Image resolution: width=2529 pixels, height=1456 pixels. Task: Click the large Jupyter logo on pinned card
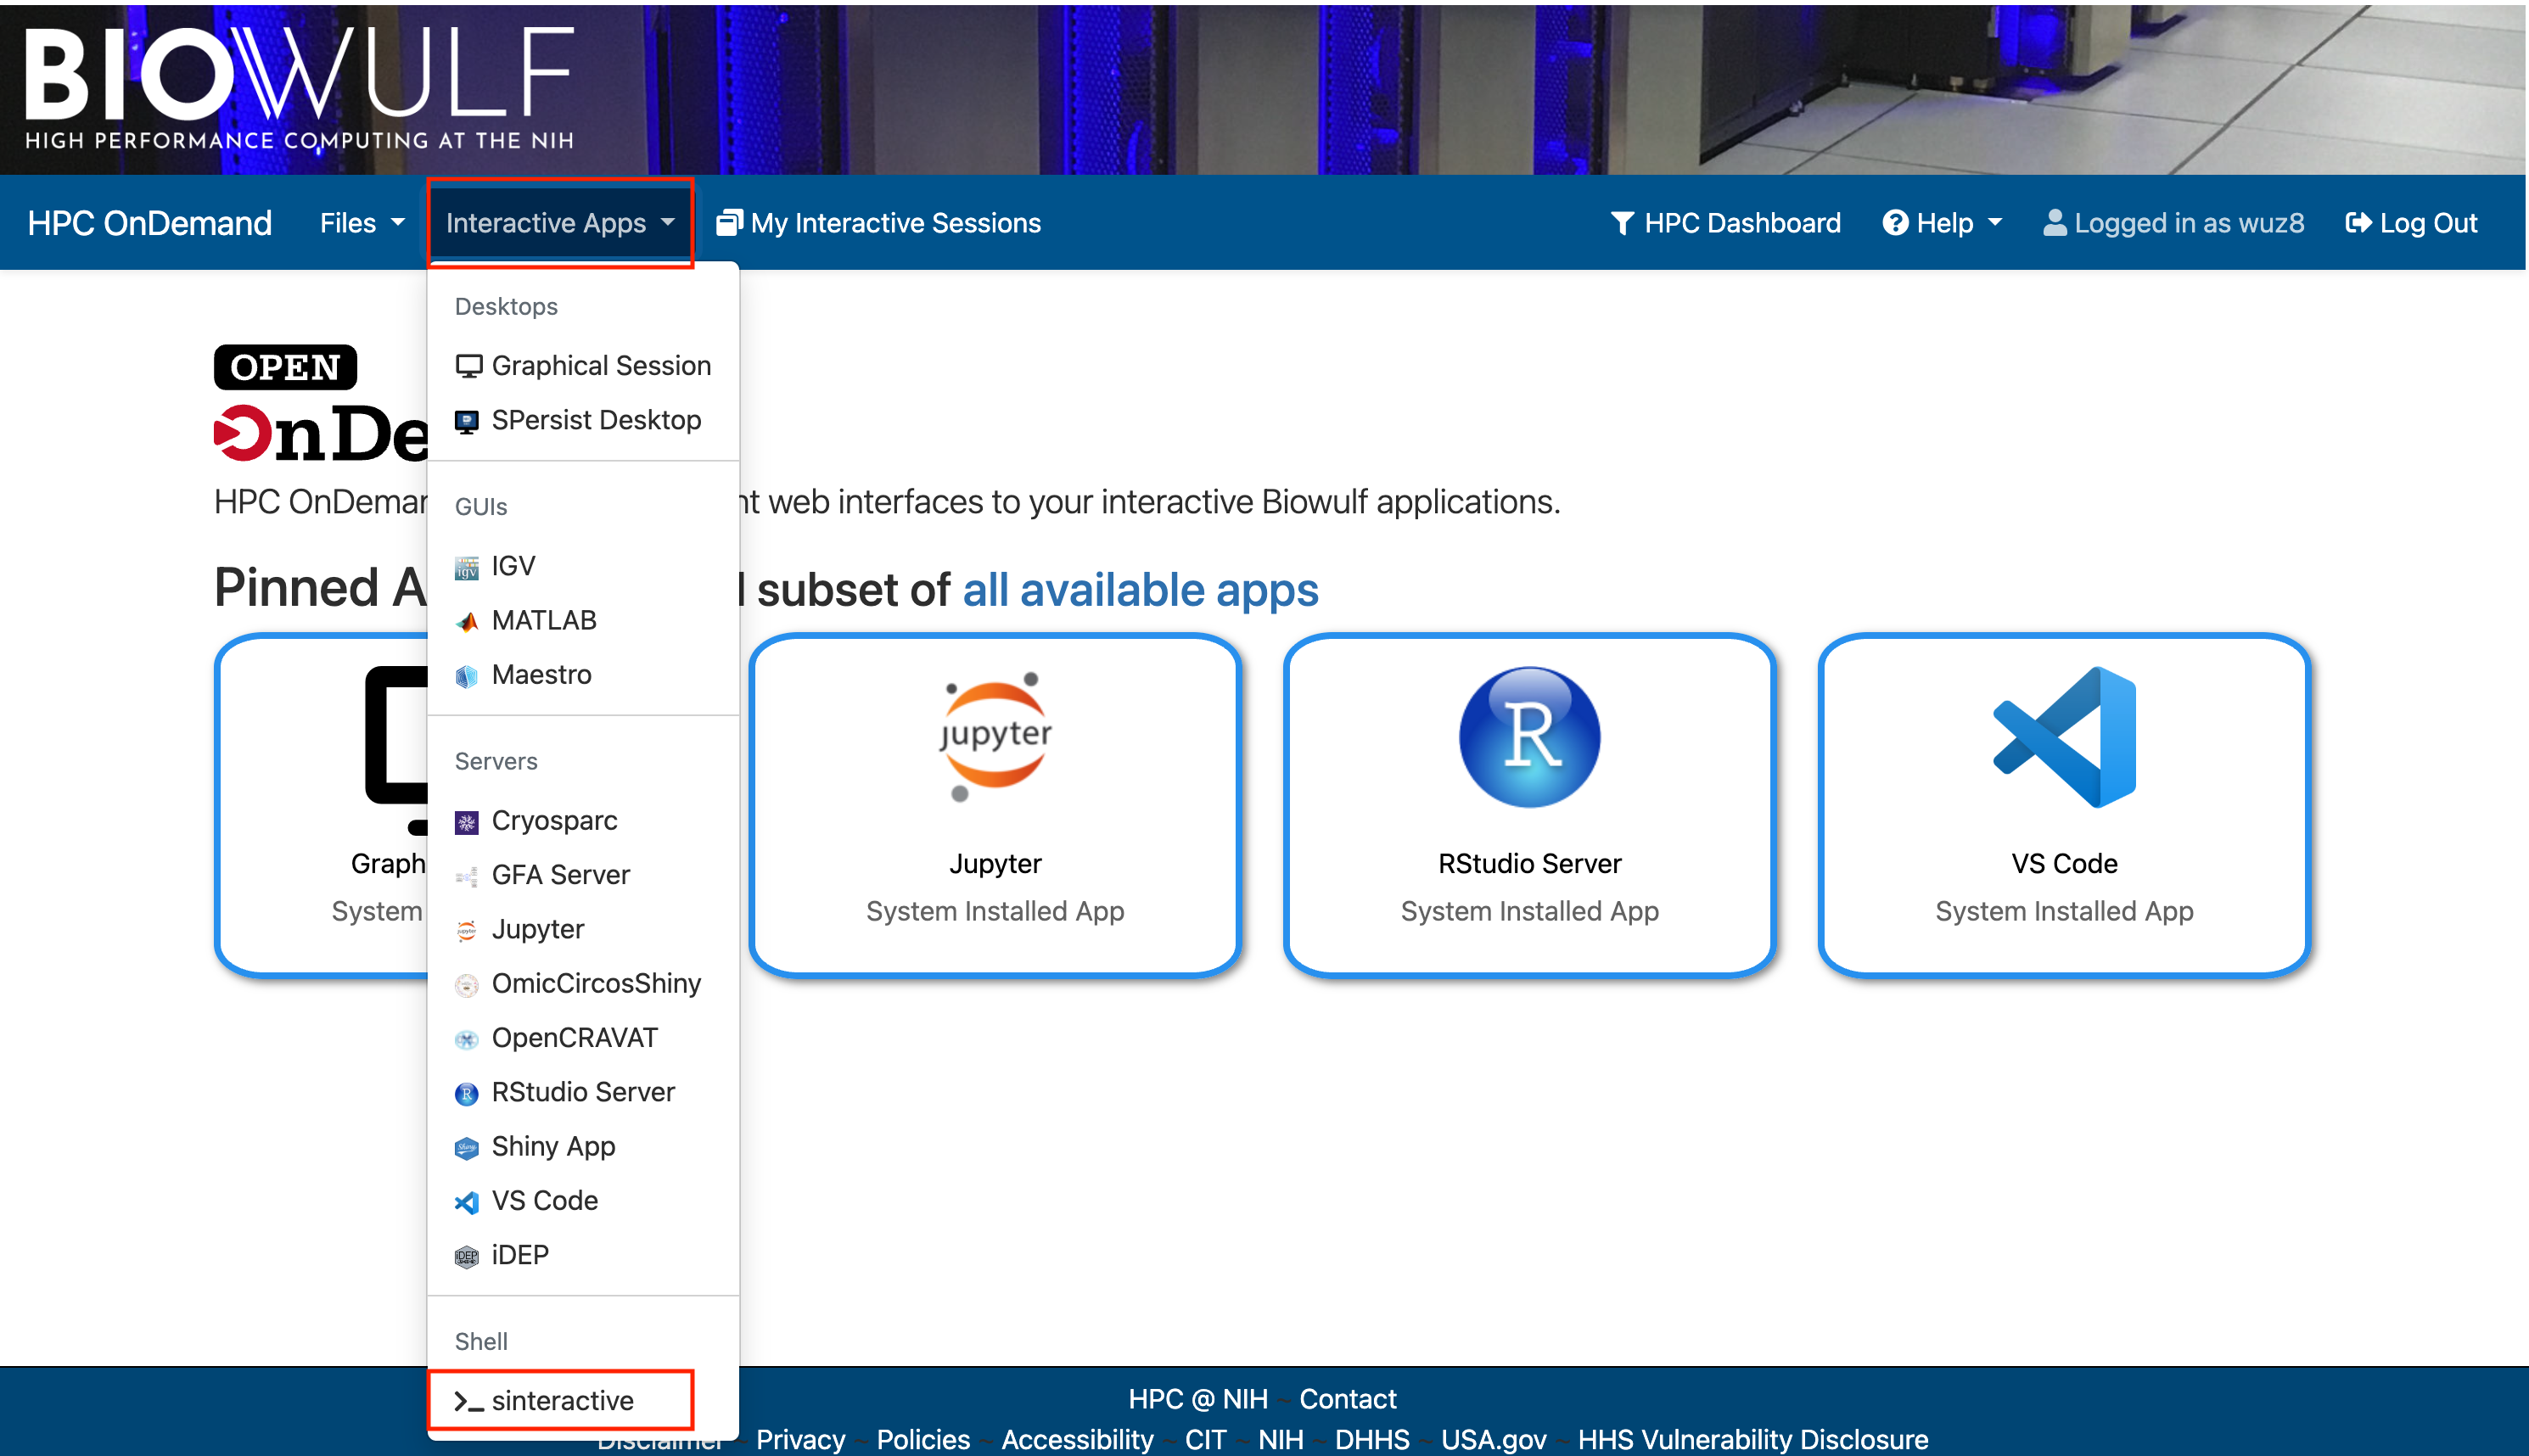(995, 737)
